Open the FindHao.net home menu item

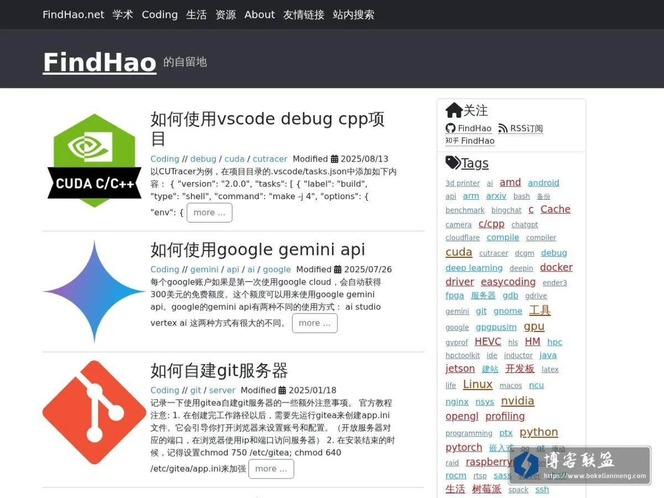74,14
